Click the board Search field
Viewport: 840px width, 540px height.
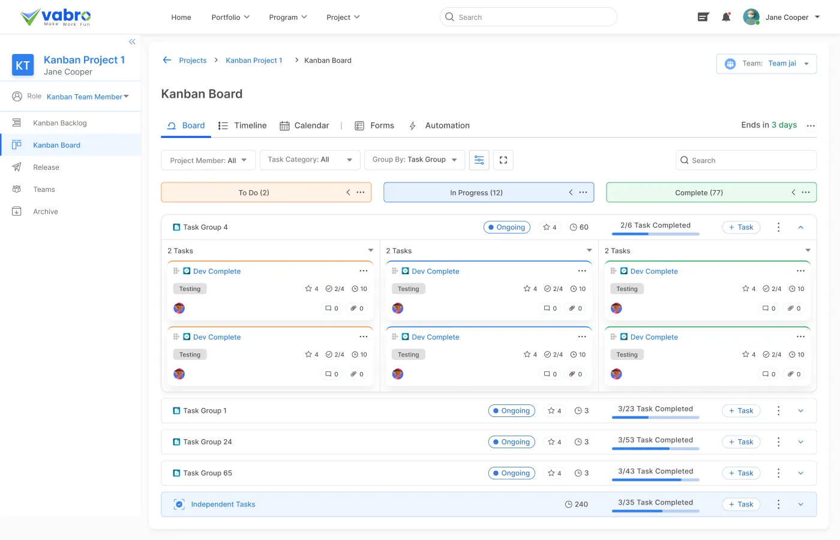(x=746, y=160)
